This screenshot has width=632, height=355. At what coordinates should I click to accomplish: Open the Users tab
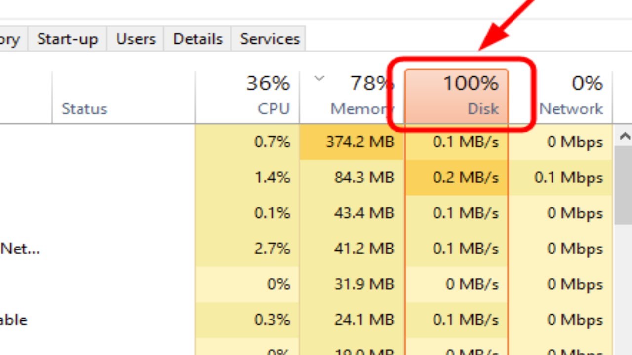135,39
